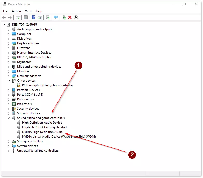Click the Network adapters icon
Screen dimensions: 203x178
pos(14,76)
